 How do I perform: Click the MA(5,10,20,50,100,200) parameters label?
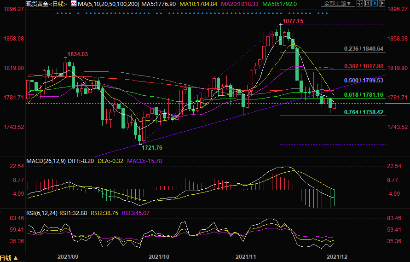[x=108, y=4]
